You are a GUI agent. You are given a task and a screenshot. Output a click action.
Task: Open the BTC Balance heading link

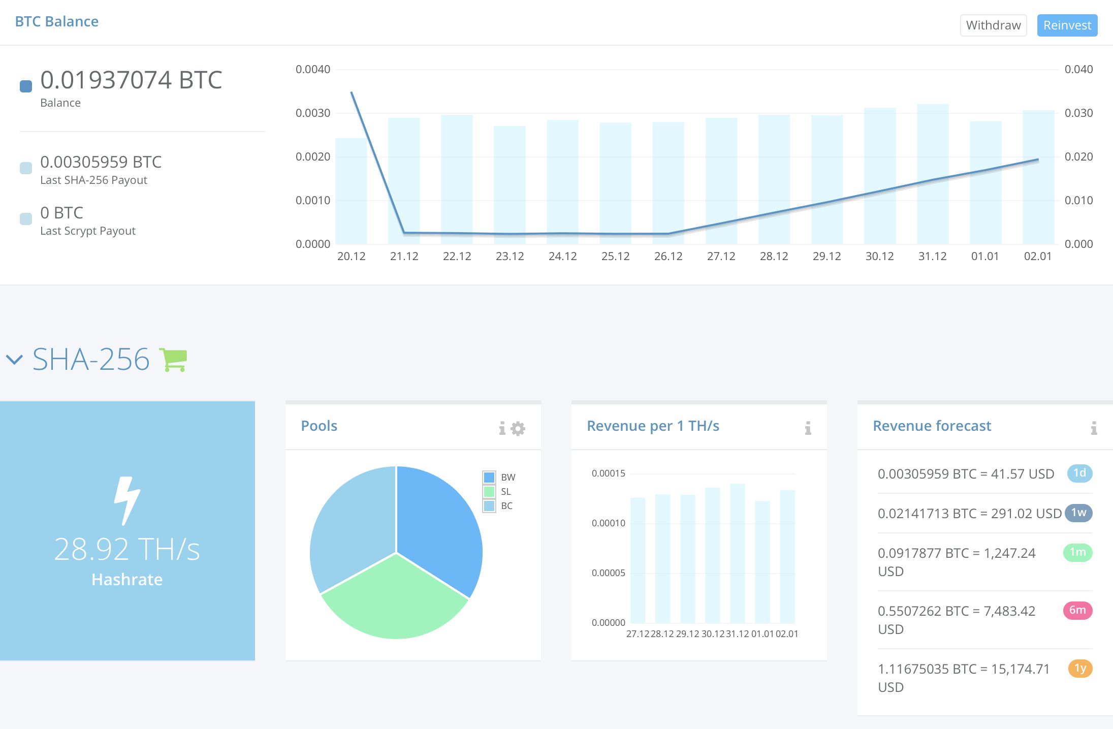[x=57, y=21]
